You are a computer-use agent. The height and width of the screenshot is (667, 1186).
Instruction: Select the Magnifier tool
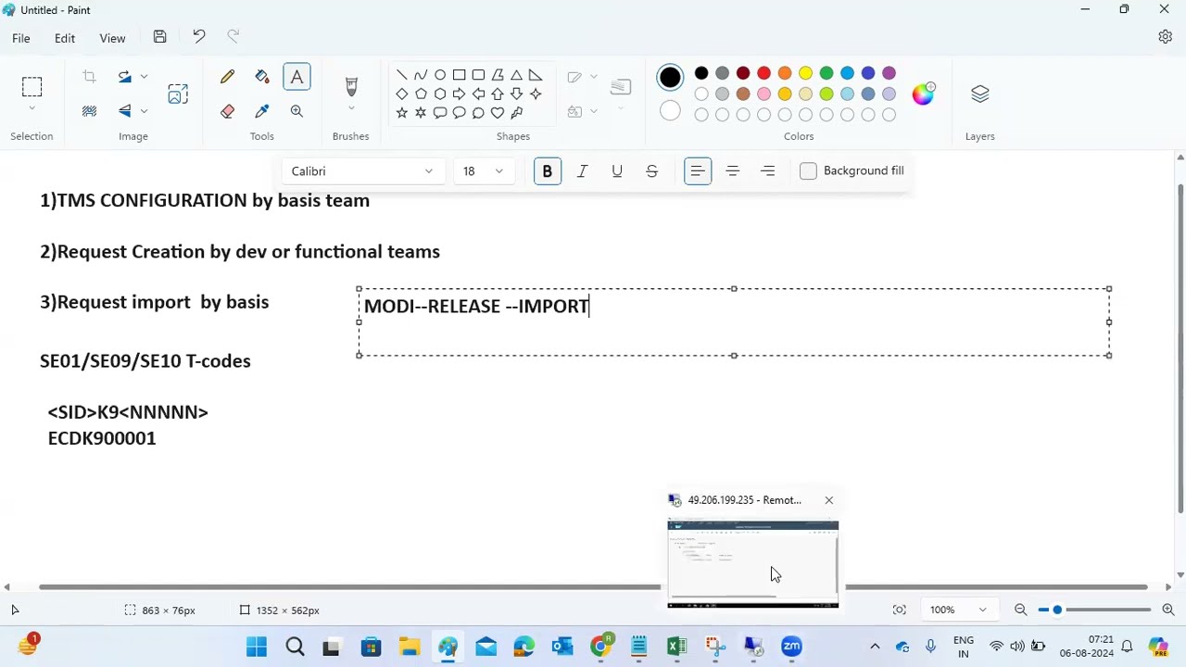point(296,111)
